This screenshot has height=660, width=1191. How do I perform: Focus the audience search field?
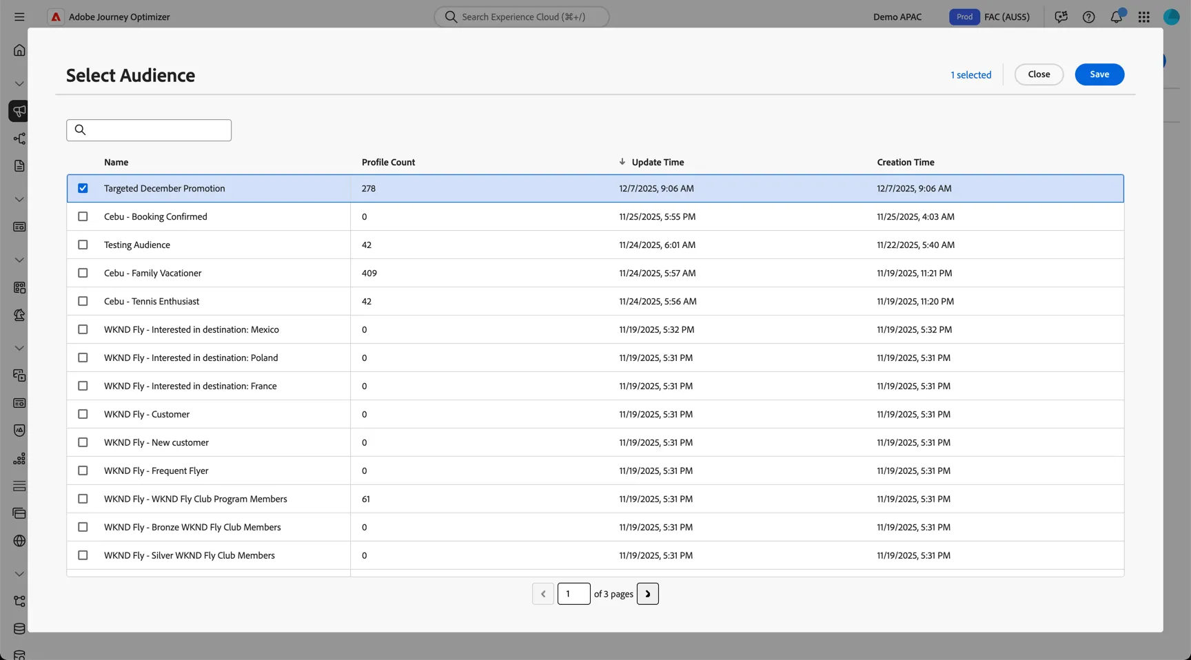(x=149, y=130)
